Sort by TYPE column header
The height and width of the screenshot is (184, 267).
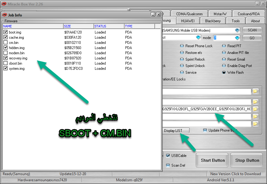[x=139, y=26]
